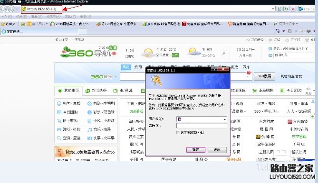Open the 2345网址导航 bookmark
This screenshot has width=318, height=183.
coord(71,24)
